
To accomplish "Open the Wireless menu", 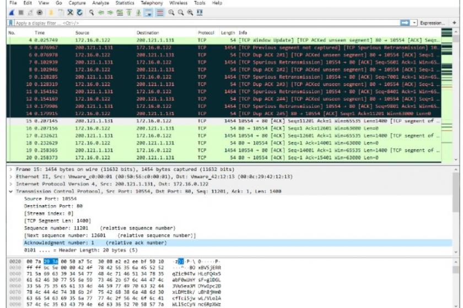I will coord(179,3).
